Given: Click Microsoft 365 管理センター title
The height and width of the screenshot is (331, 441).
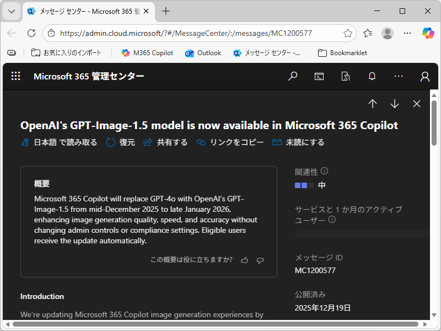Looking at the screenshot, I should (89, 76).
